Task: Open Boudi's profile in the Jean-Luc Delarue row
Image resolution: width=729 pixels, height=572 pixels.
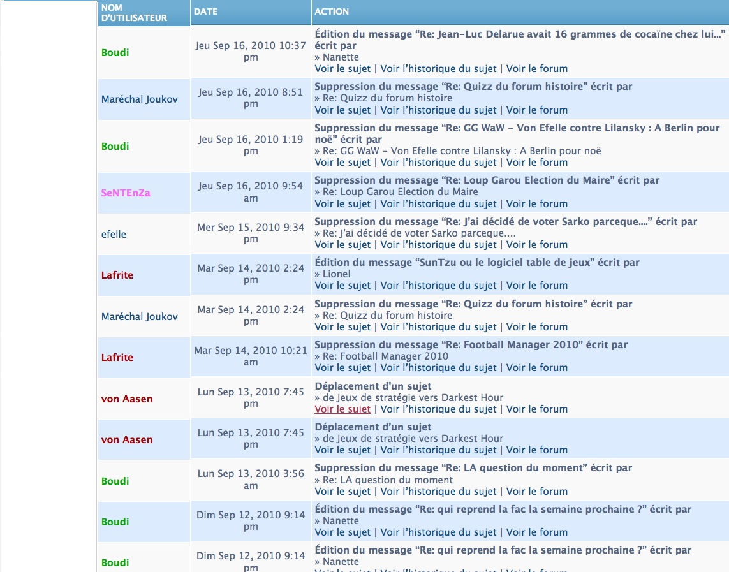Action: coord(115,52)
